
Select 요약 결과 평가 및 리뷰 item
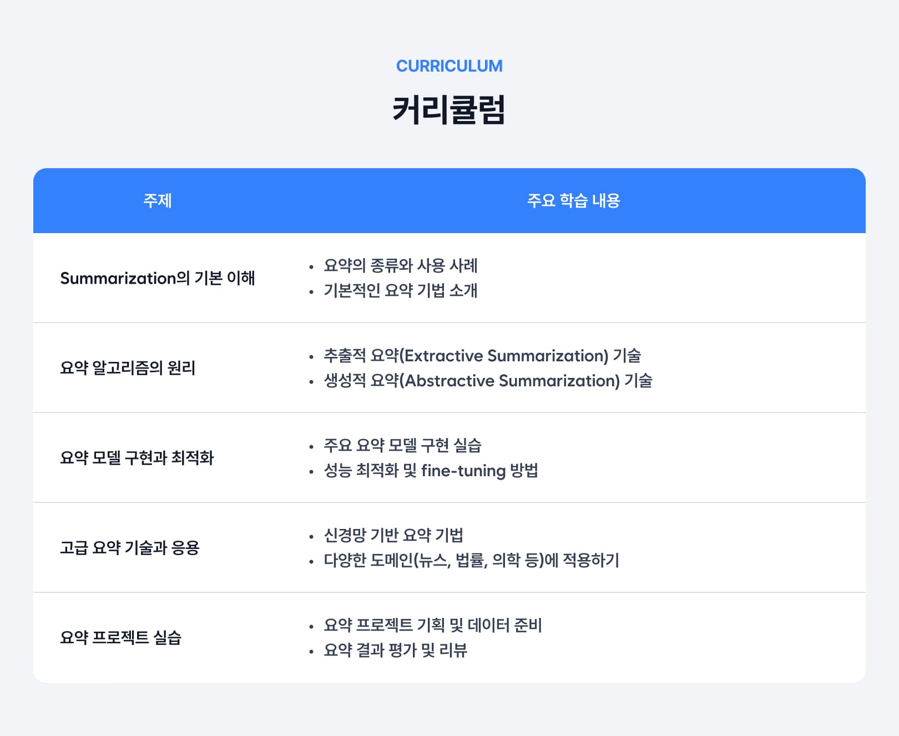(x=396, y=650)
